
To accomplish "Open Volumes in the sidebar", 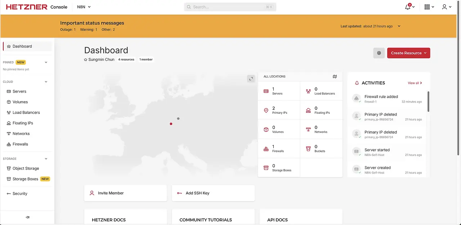I will (27, 102).
